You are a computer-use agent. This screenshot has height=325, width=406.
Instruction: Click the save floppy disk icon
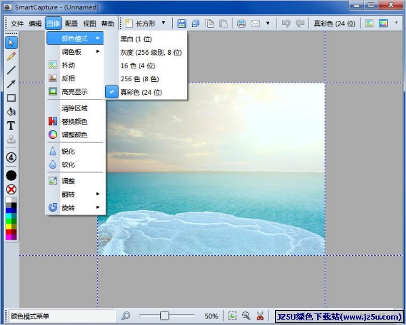point(182,24)
